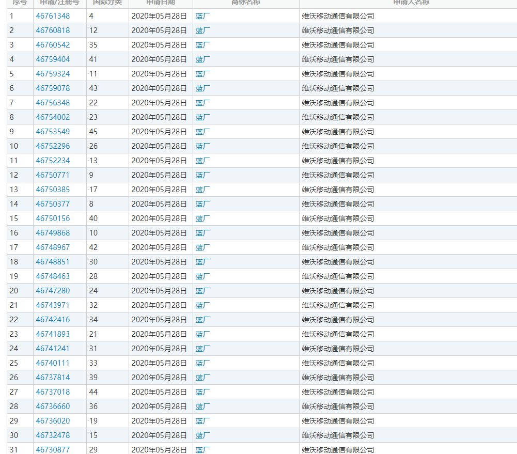Select application number 46759078

[x=53, y=88]
